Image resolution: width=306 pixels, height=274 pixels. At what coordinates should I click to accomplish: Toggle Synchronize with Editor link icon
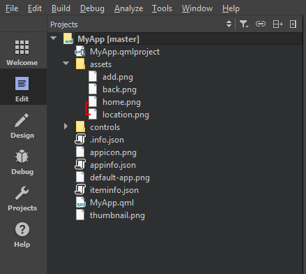click(261, 24)
